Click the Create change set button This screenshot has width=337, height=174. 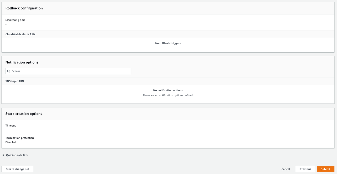17,169
